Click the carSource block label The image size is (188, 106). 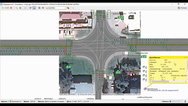pos(38,99)
